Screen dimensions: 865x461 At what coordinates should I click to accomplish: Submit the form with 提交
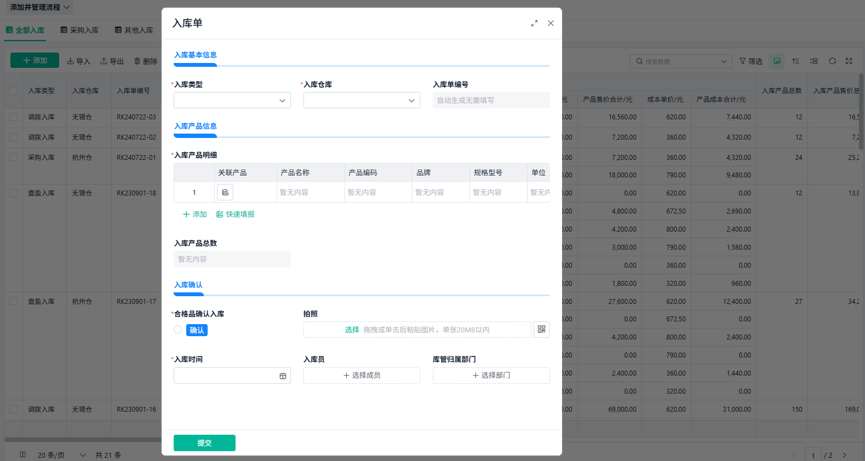tap(204, 443)
